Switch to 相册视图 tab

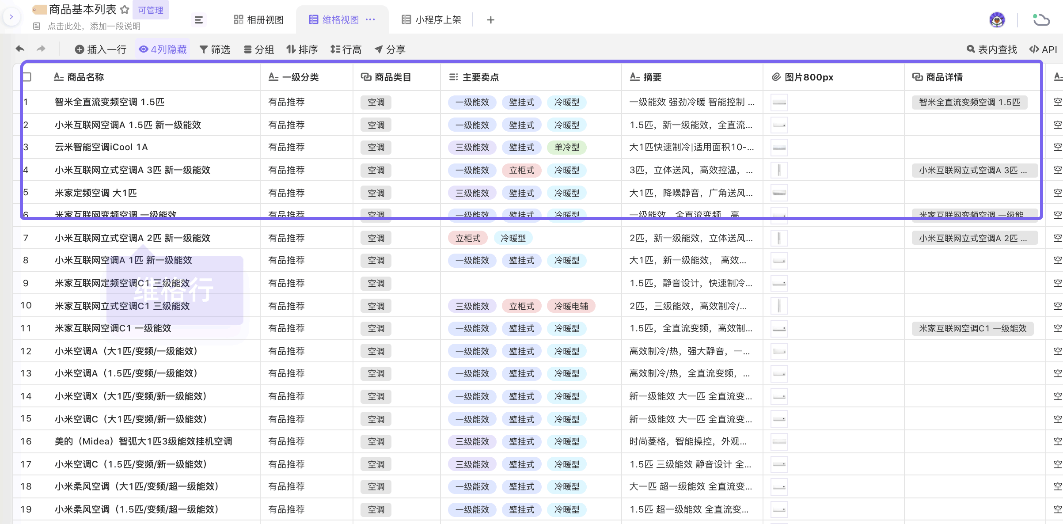click(258, 20)
